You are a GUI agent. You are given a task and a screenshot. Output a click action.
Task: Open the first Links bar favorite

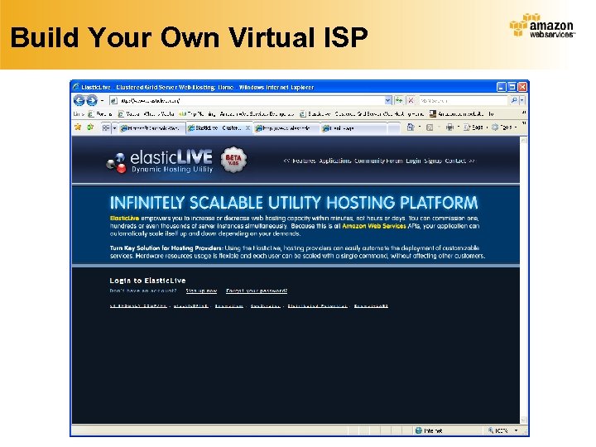(x=100, y=113)
